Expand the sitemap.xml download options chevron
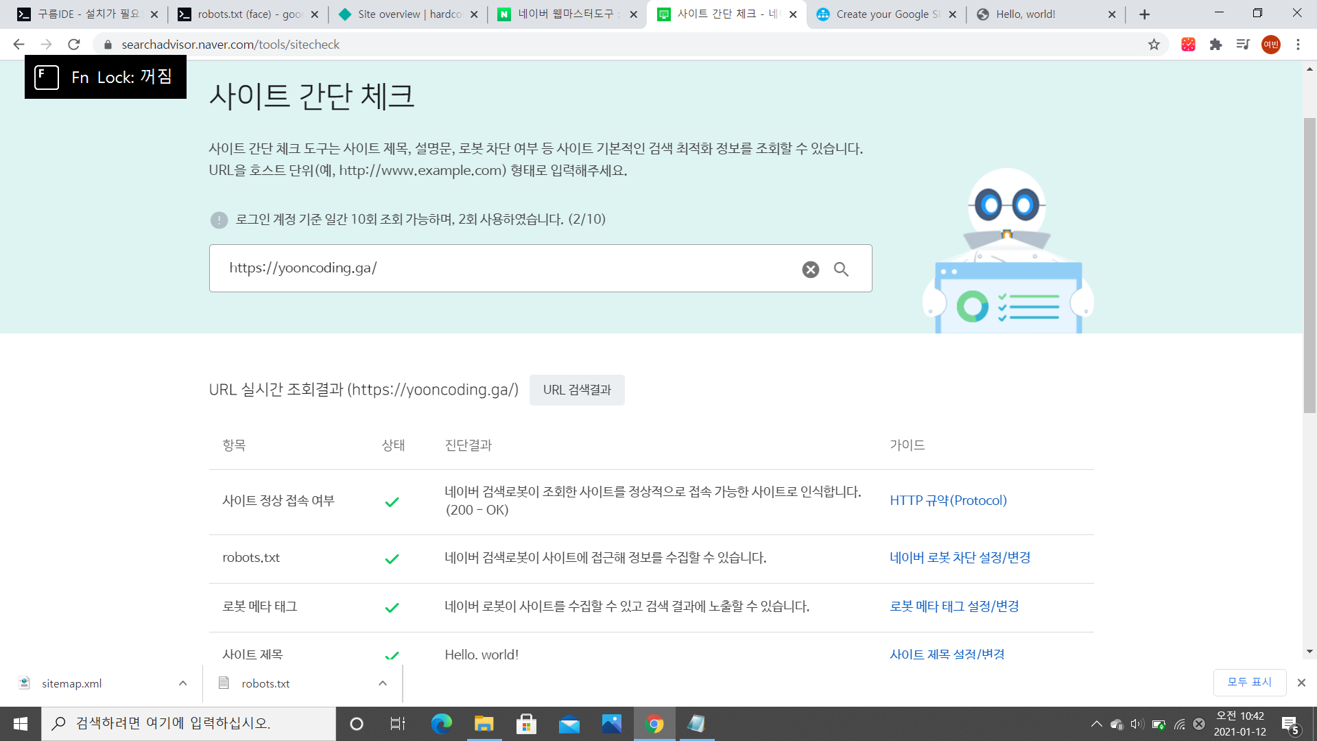The height and width of the screenshot is (741, 1317). 182,683
